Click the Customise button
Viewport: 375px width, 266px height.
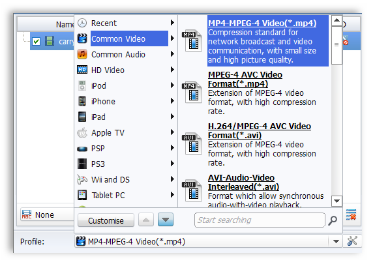(x=106, y=220)
